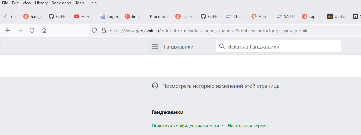Click the history clock icon
Viewport: 361px width, 135px height.
pos(155,86)
